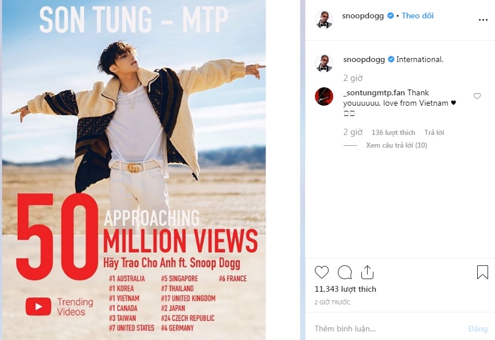The height and width of the screenshot is (340, 495).
Task: Click snoopdogg avatar in post header
Action: pyautogui.click(x=324, y=20)
